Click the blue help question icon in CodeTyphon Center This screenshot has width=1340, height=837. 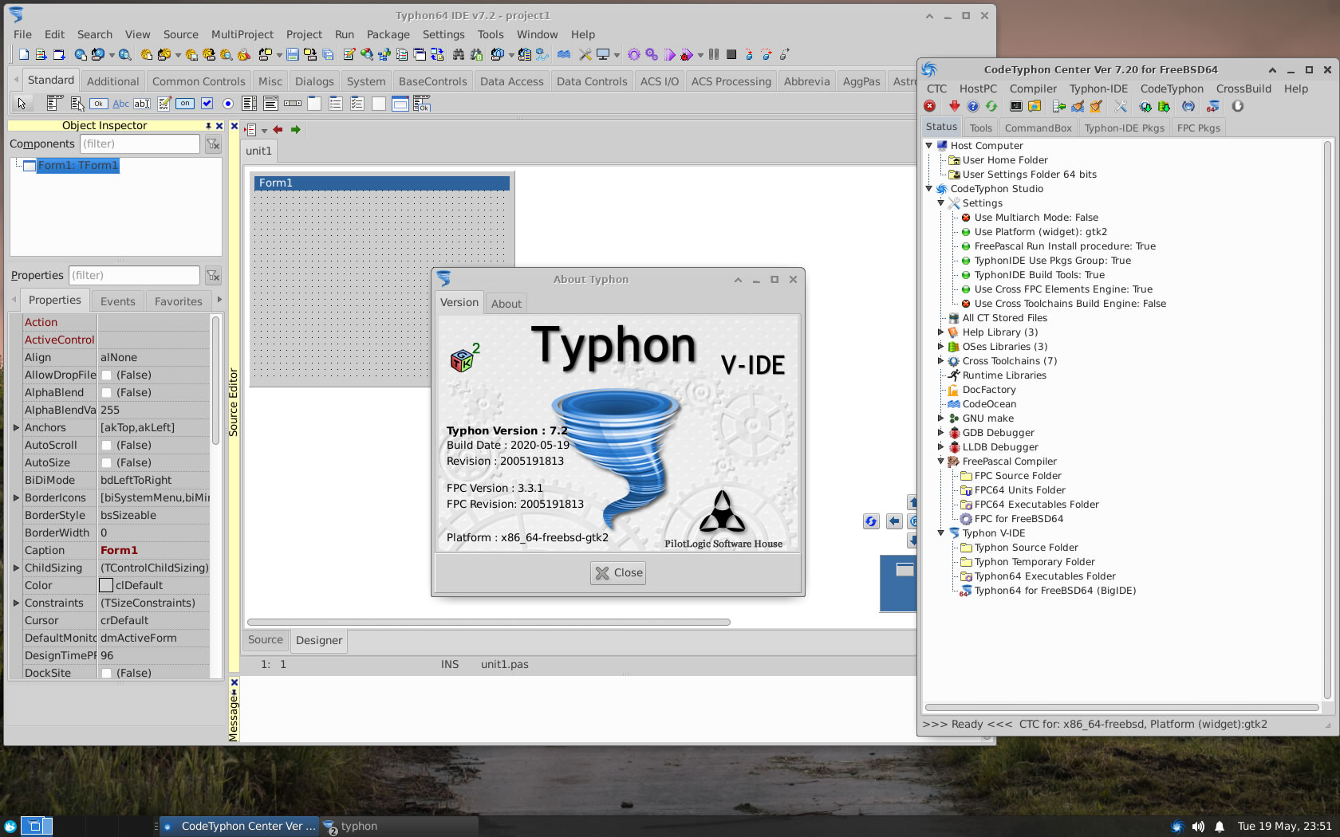(973, 106)
